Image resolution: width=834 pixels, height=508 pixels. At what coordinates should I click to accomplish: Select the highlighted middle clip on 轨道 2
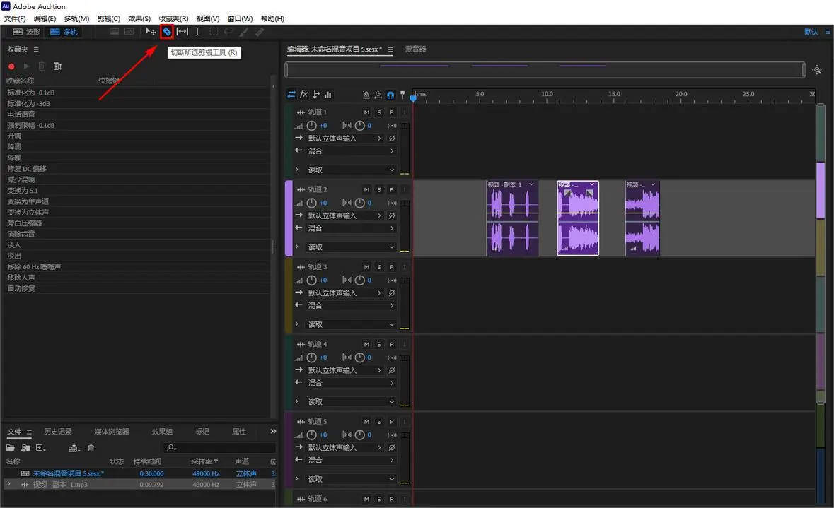pyautogui.click(x=578, y=218)
